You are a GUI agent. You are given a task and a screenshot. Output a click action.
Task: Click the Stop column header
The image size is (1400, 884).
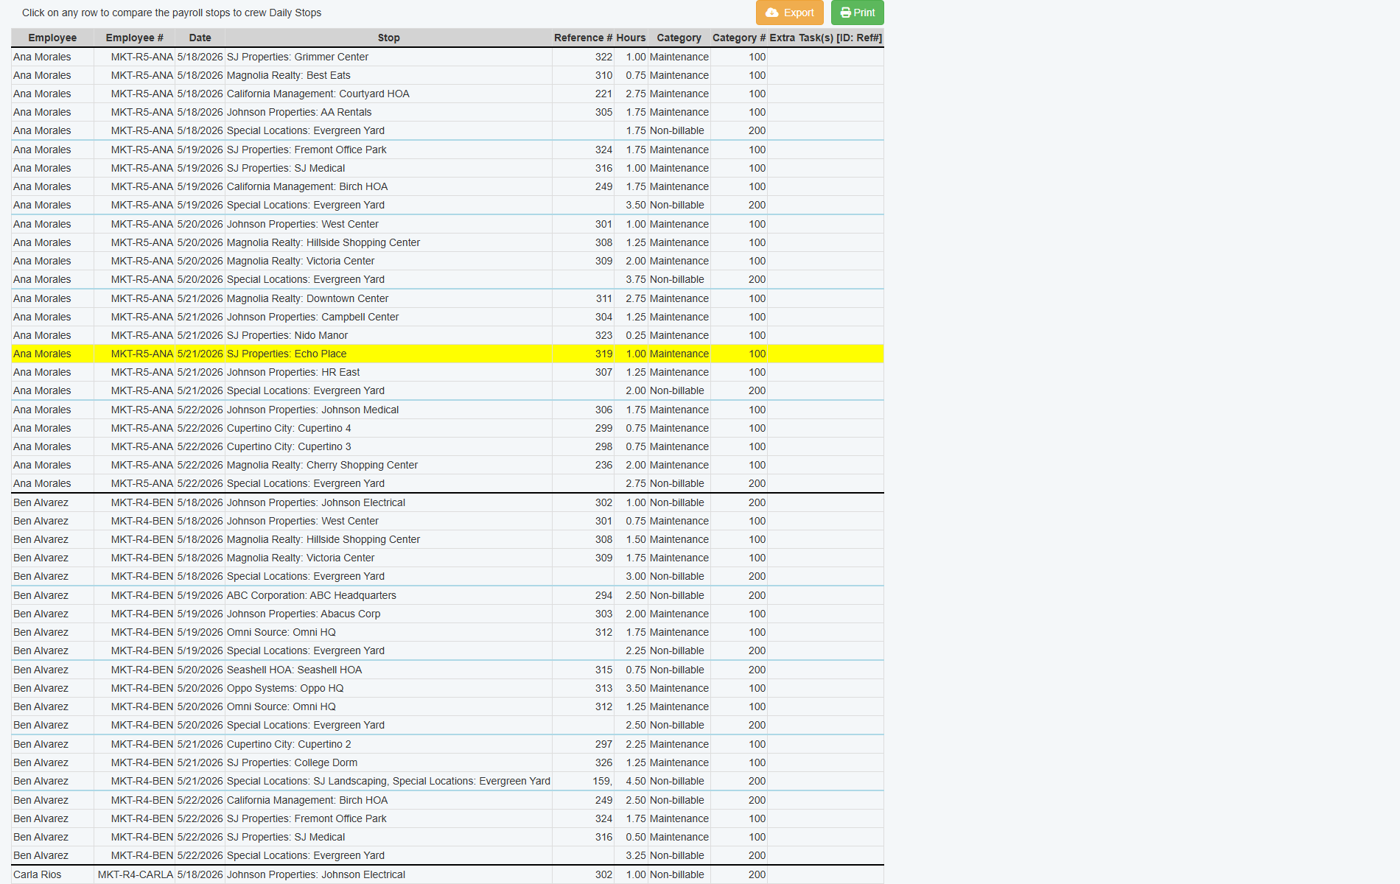[388, 38]
